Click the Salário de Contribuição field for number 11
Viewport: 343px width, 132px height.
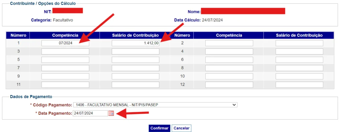pos(136,85)
